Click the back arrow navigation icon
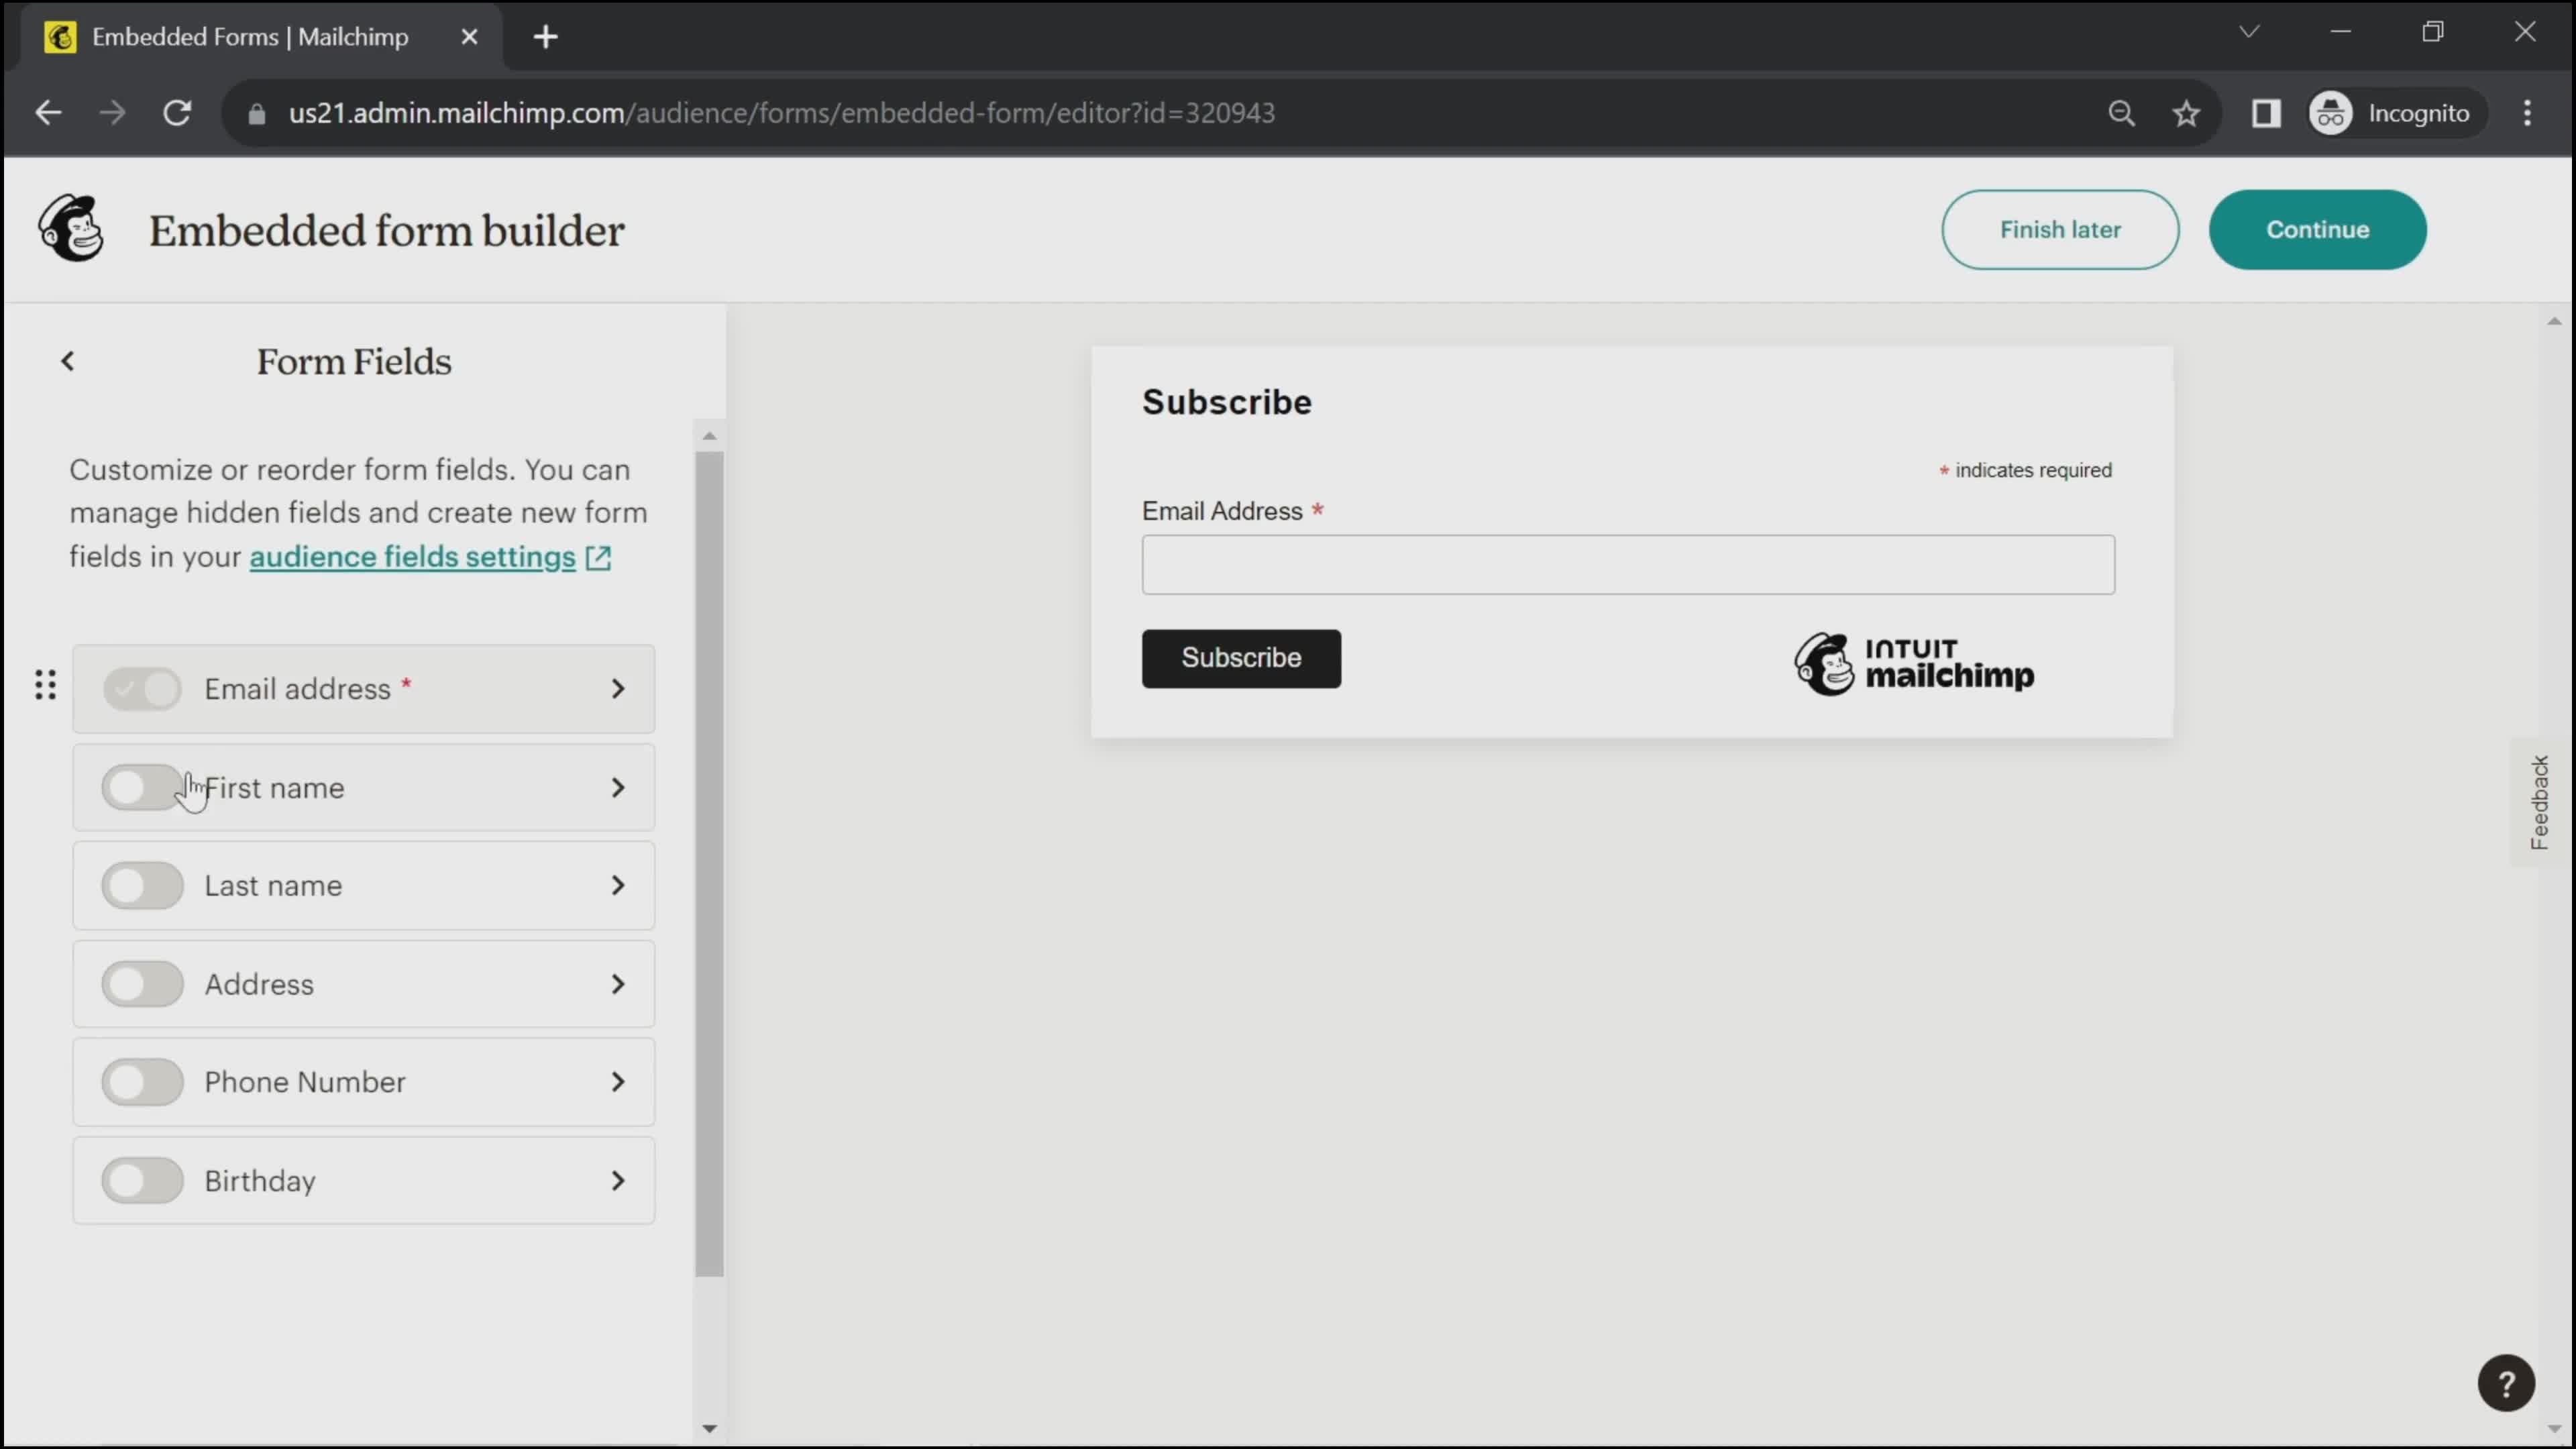The image size is (2576, 1449). tap(67, 361)
